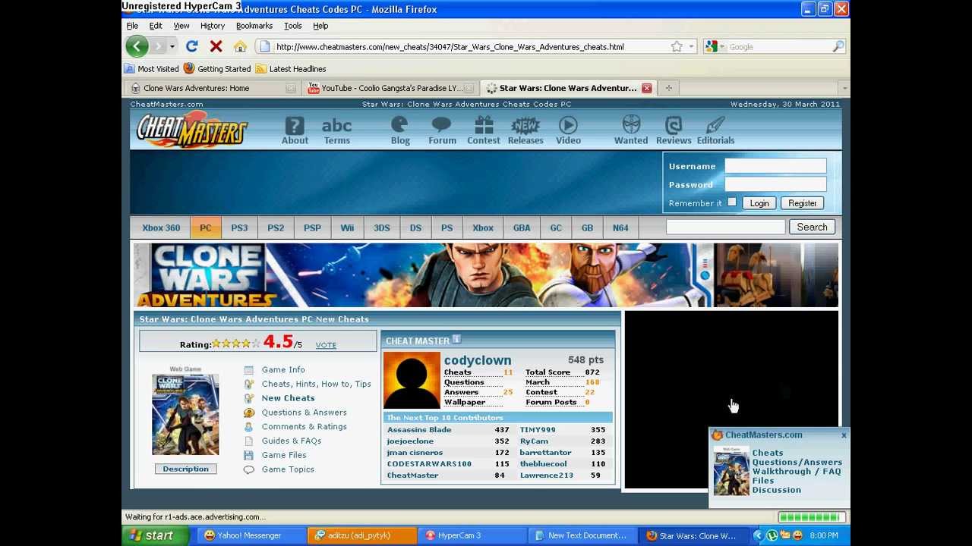
Task: Click contributor Assassins Blade
Action: [x=419, y=430]
